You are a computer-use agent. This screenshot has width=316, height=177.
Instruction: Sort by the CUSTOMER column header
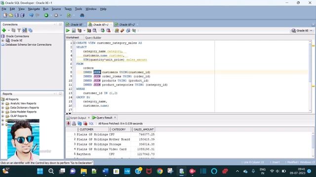pyautogui.click(x=92, y=129)
